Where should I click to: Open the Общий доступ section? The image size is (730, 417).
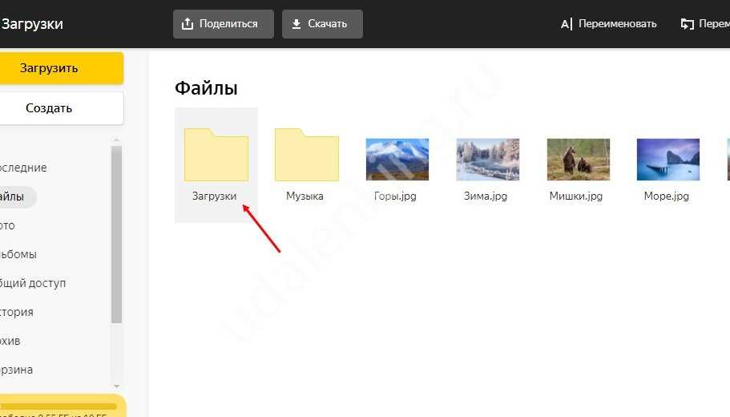34,283
